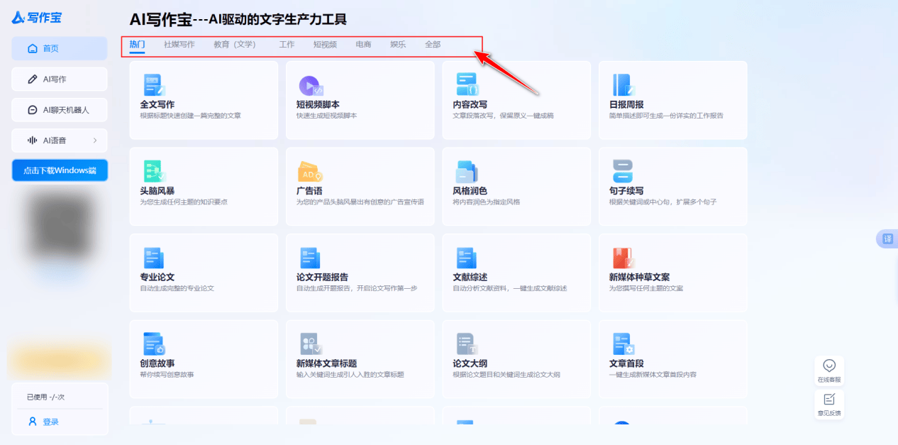Select the 短视频 tab
This screenshot has height=445, width=898.
[x=325, y=45]
